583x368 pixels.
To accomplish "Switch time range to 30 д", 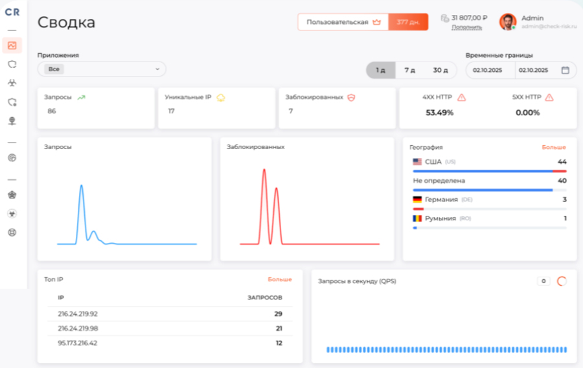I will 440,70.
